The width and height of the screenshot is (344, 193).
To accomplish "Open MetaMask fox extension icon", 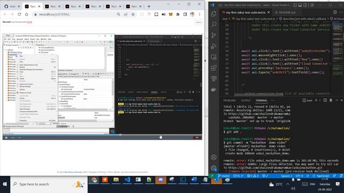I will point(170,14).
